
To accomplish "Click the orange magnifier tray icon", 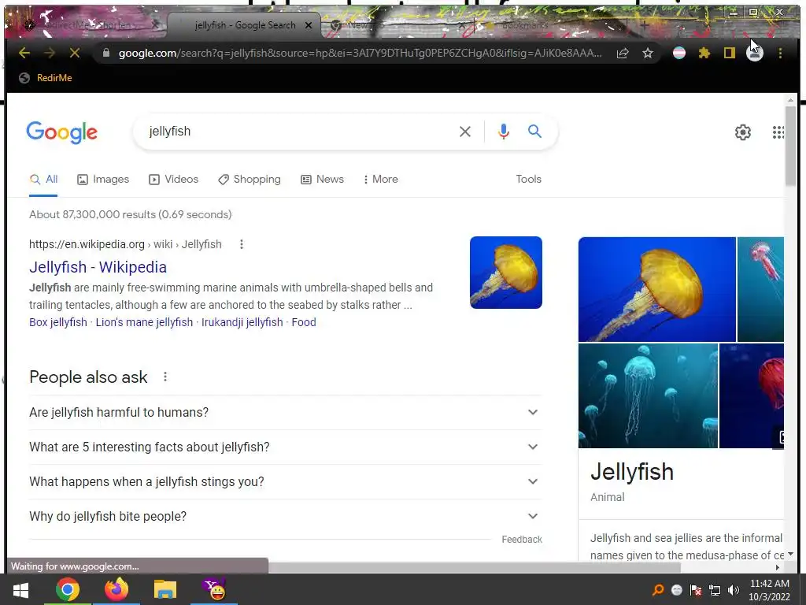I will (657, 590).
